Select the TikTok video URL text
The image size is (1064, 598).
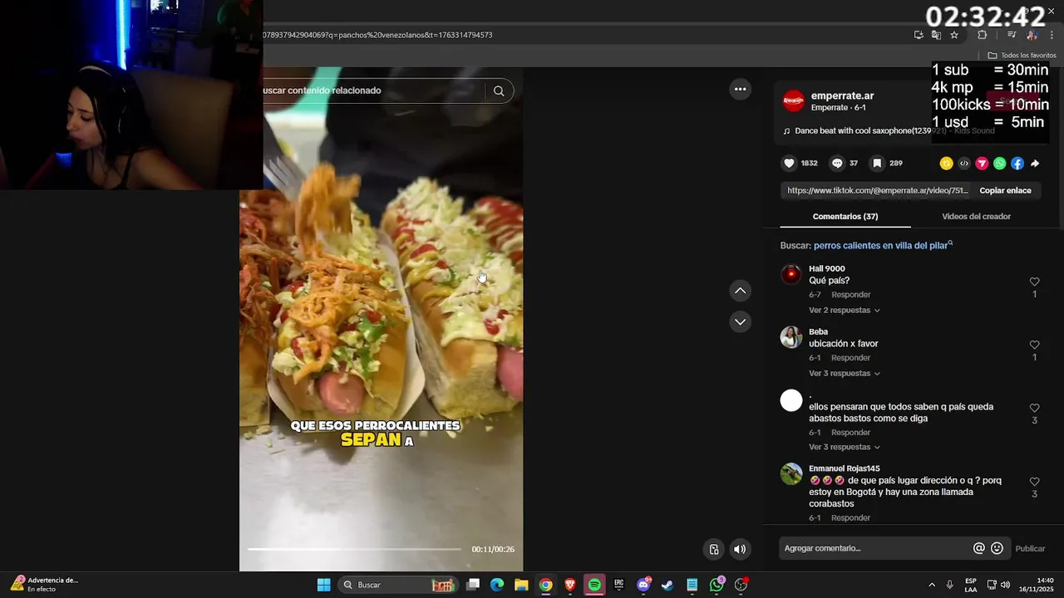click(877, 191)
